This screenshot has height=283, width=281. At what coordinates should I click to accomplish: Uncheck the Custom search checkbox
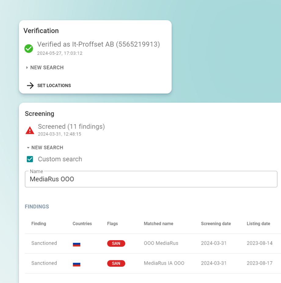pyautogui.click(x=30, y=159)
